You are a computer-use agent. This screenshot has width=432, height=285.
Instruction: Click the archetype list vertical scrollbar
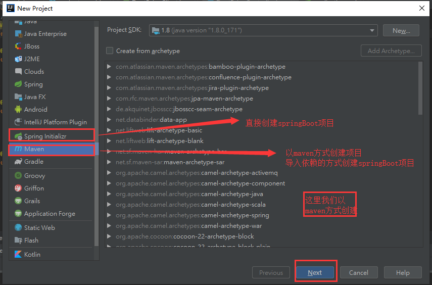coord(420,88)
